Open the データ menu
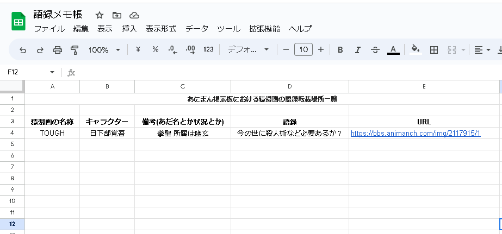 [196, 29]
